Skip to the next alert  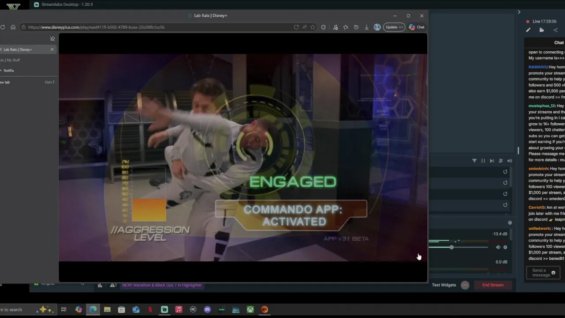(x=492, y=161)
